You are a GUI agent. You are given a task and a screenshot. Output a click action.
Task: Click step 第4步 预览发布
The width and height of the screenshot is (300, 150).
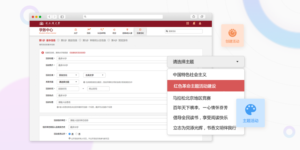pyautogui.click(x=119, y=40)
